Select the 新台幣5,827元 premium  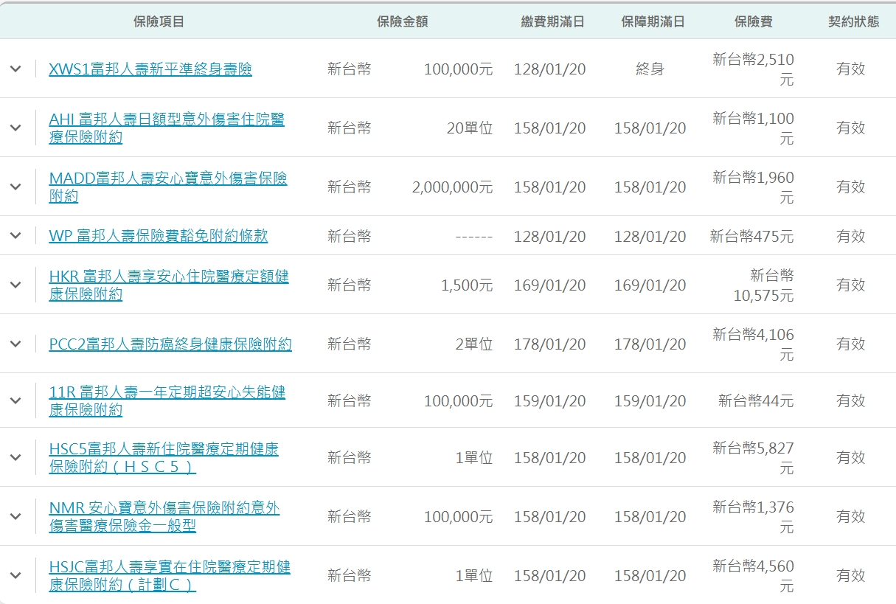(x=754, y=458)
